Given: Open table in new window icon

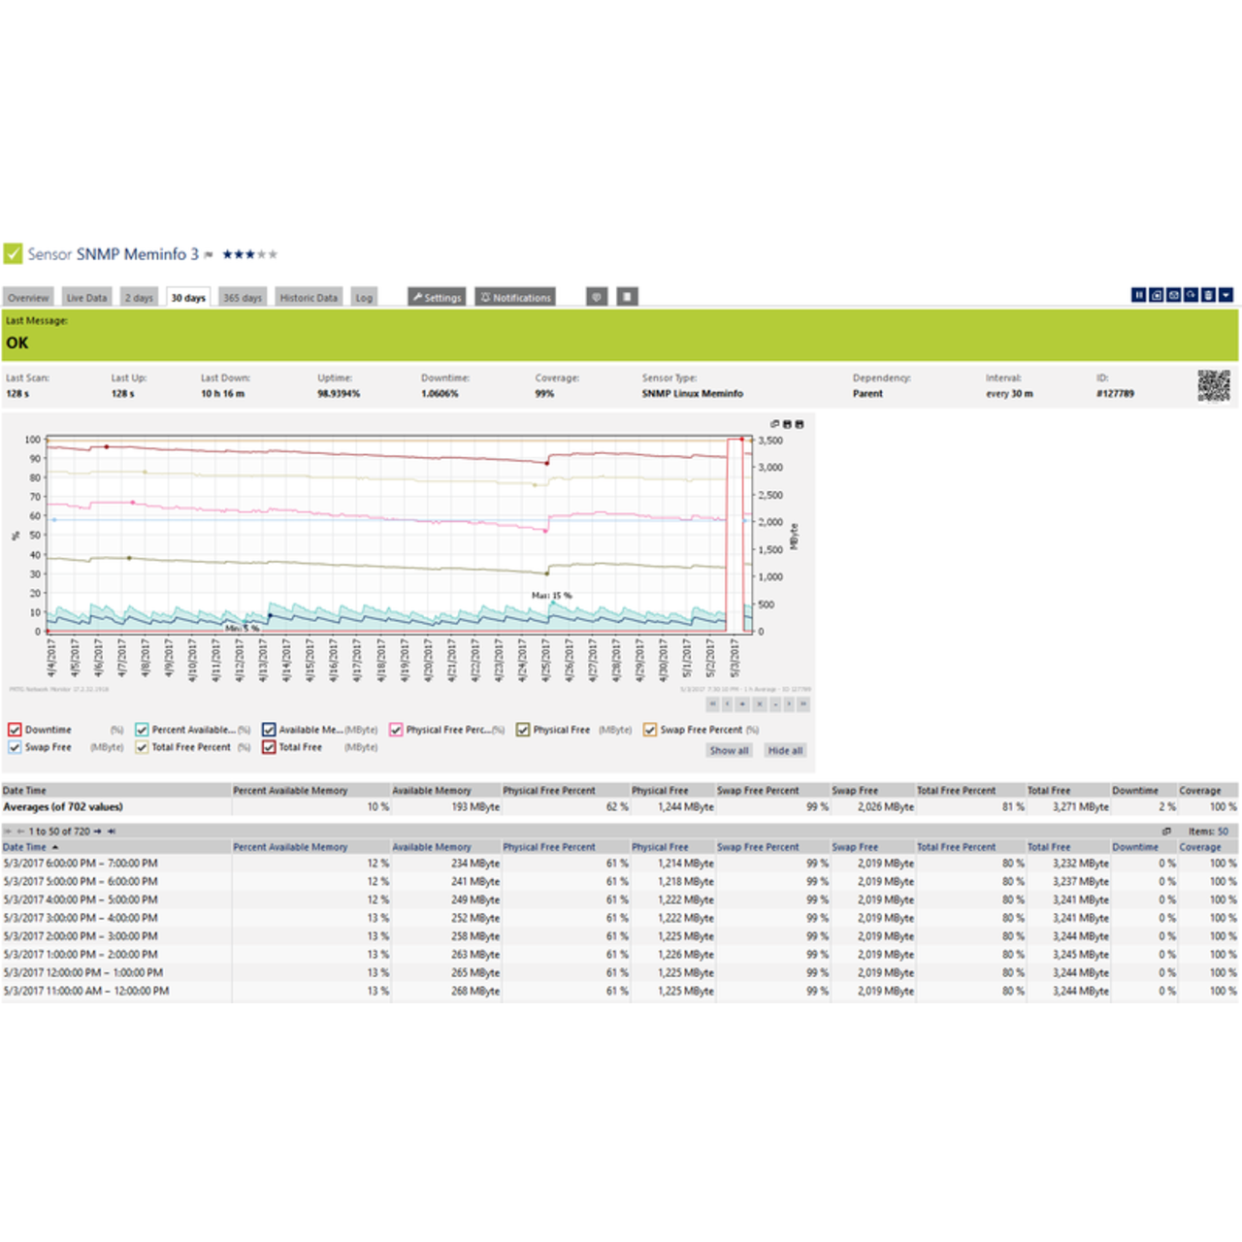Looking at the screenshot, I should (1166, 832).
